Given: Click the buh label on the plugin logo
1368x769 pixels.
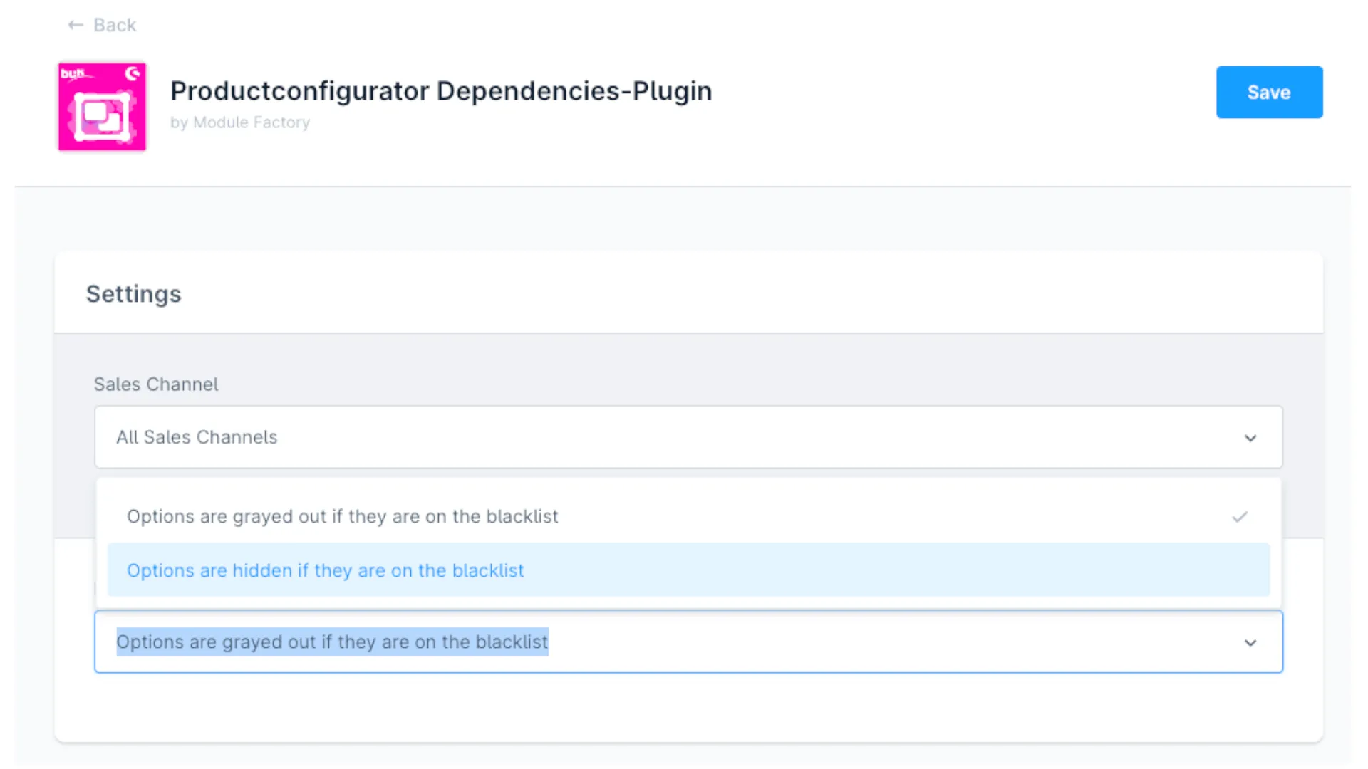Looking at the screenshot, I should pos(72,73).
